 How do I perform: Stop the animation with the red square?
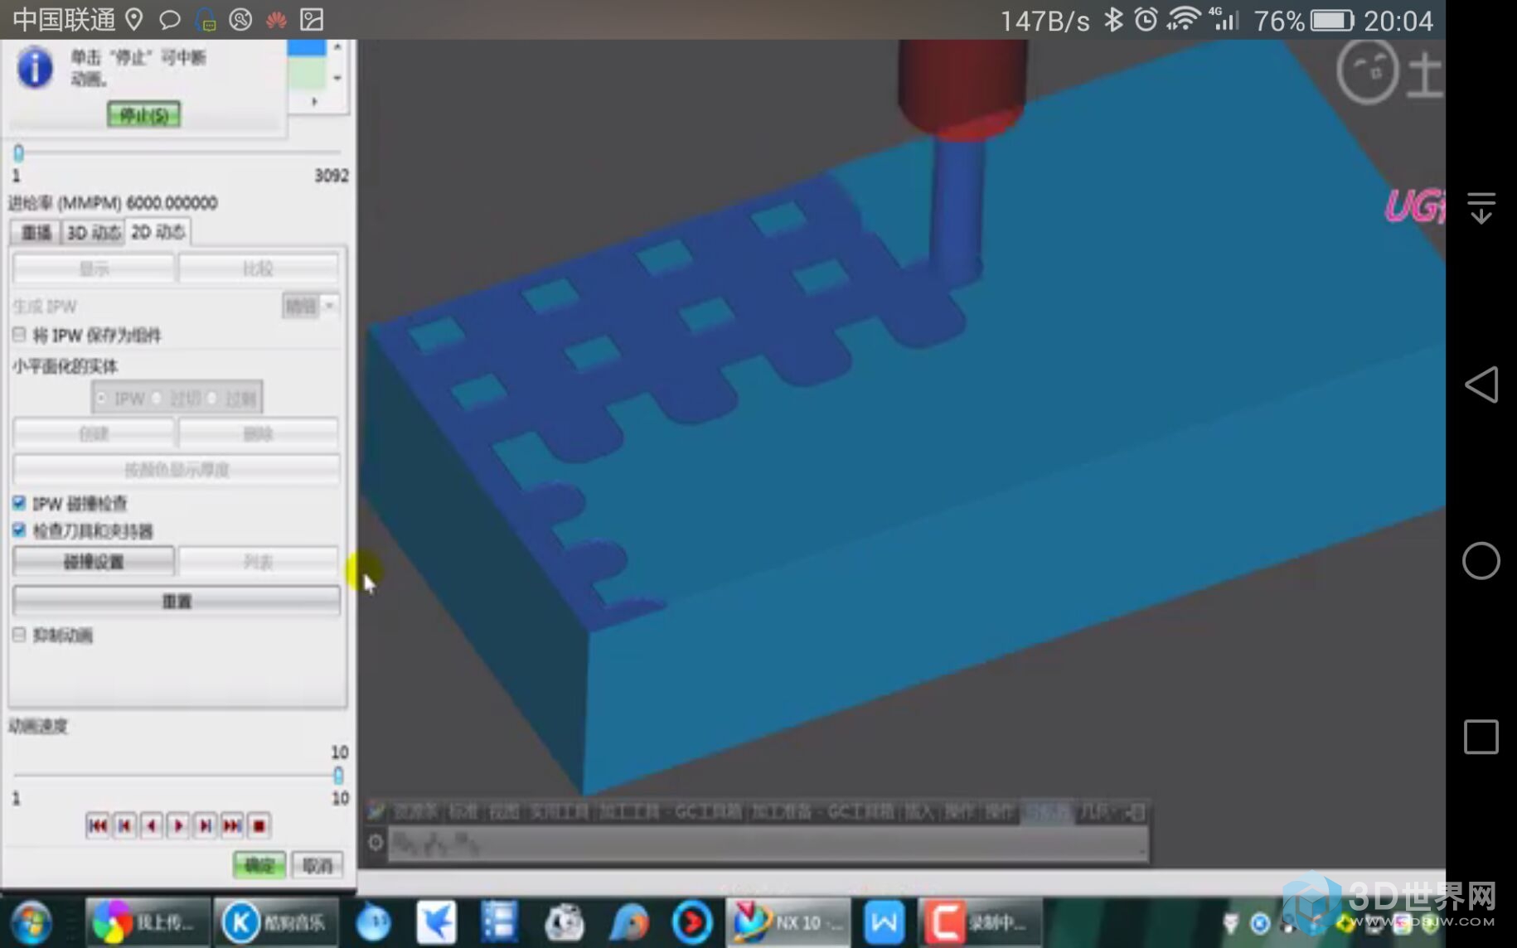[259, 825]
